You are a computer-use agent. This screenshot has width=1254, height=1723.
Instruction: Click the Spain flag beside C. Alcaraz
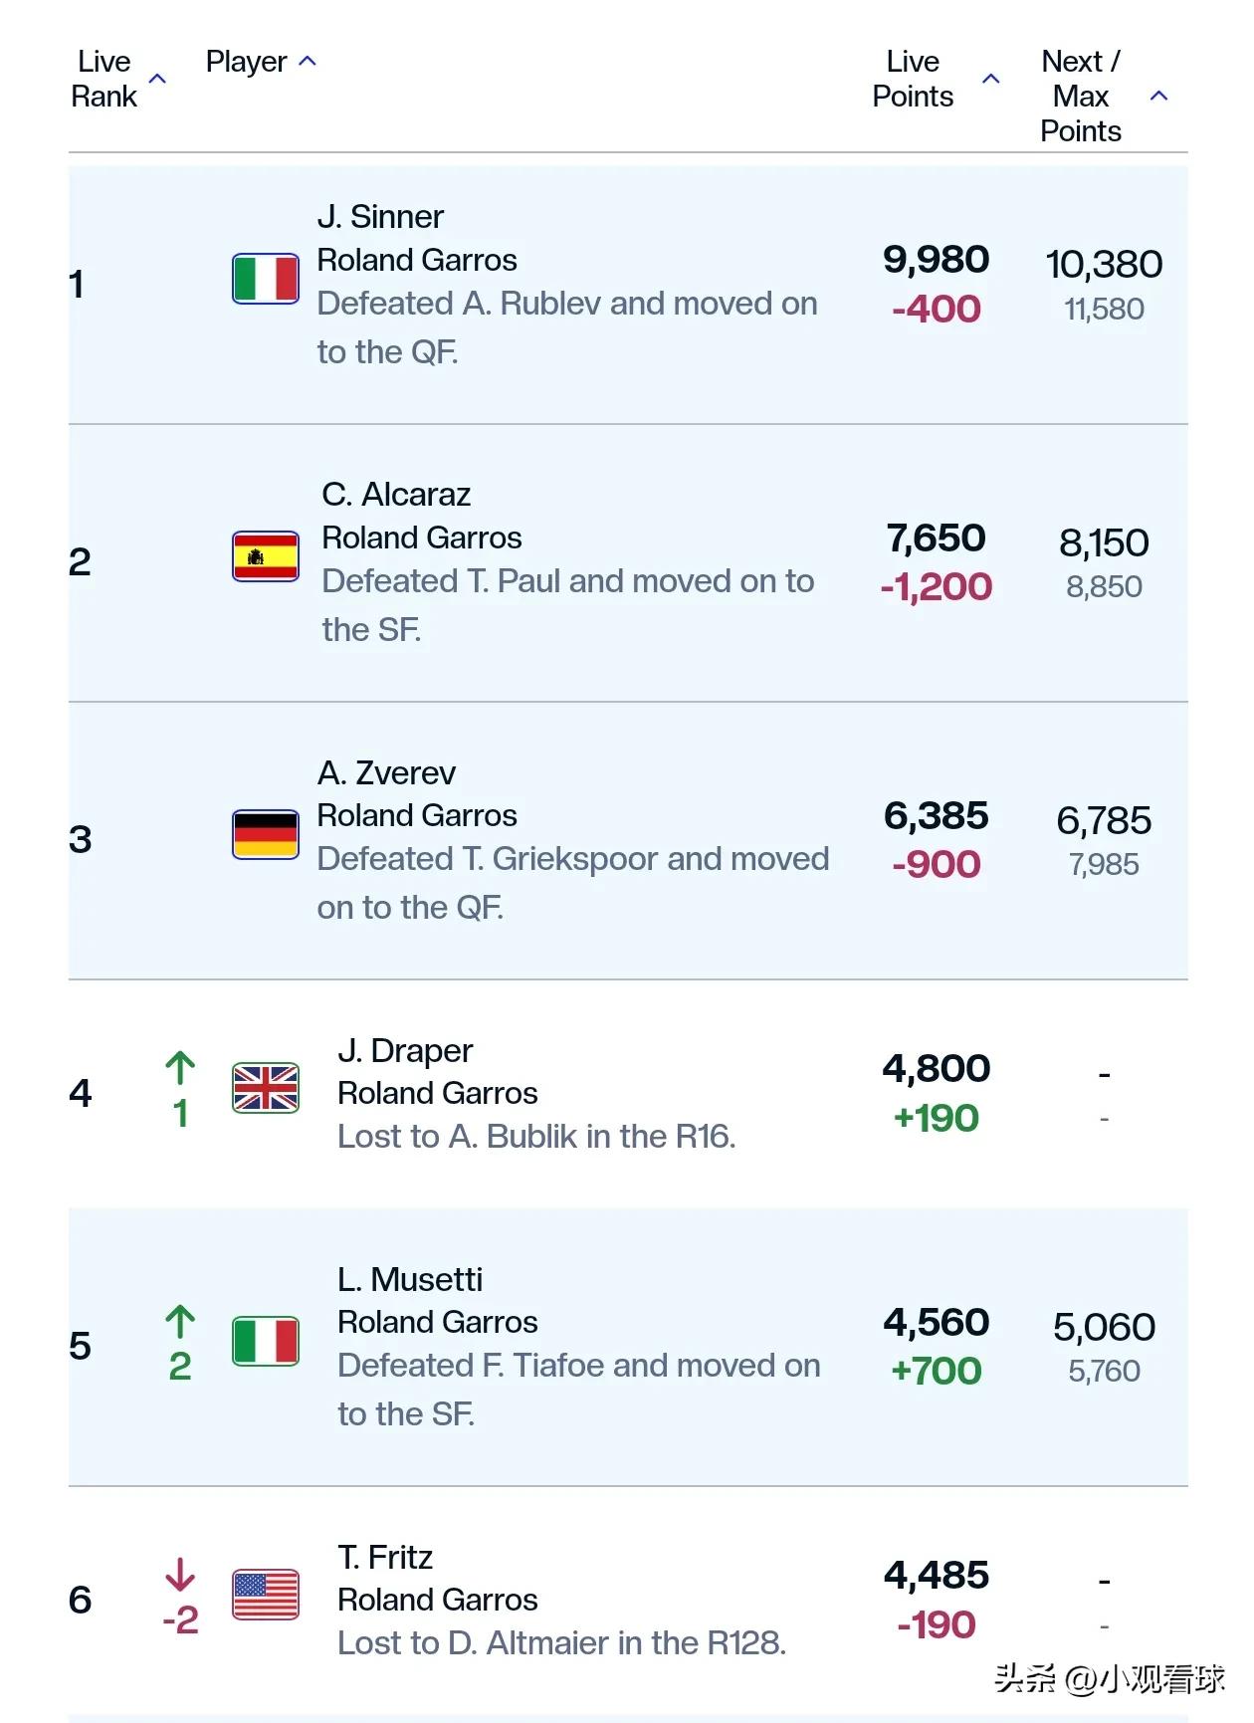[x=266, y=556]
